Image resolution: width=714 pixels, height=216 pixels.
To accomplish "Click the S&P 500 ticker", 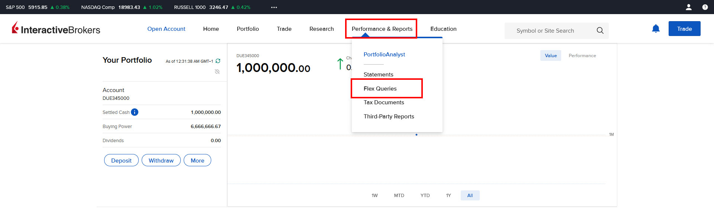I will (x=38, y=7).
